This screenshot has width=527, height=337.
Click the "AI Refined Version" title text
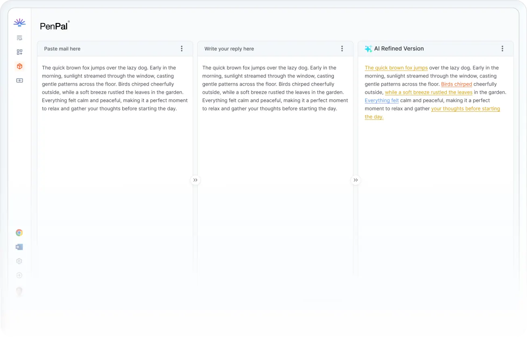[399, 48]
